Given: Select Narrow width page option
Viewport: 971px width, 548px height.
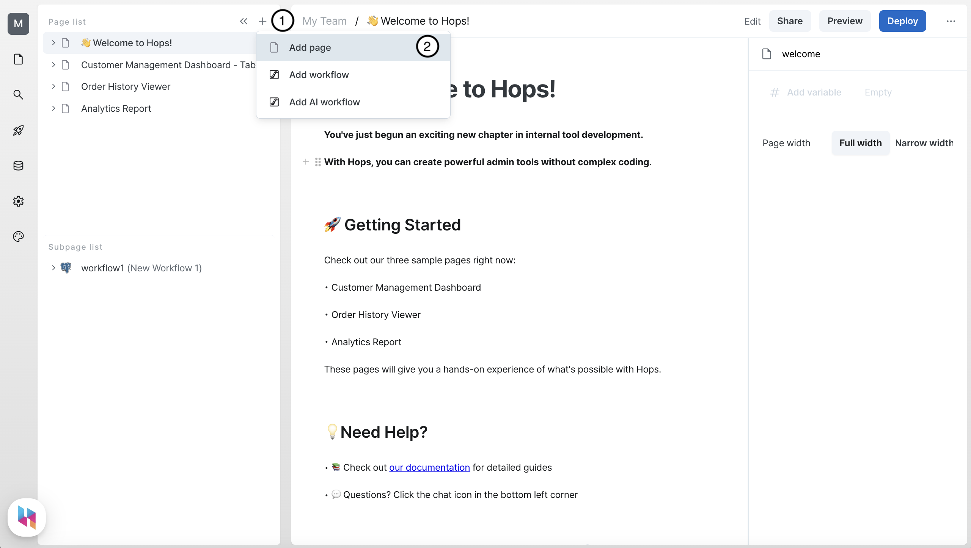Looking at the screenshot, I should tap(924, 143).
